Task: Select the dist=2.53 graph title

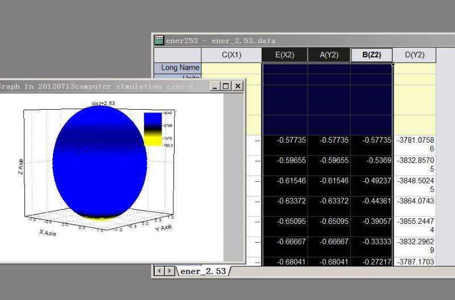Action: coord(103,103)
